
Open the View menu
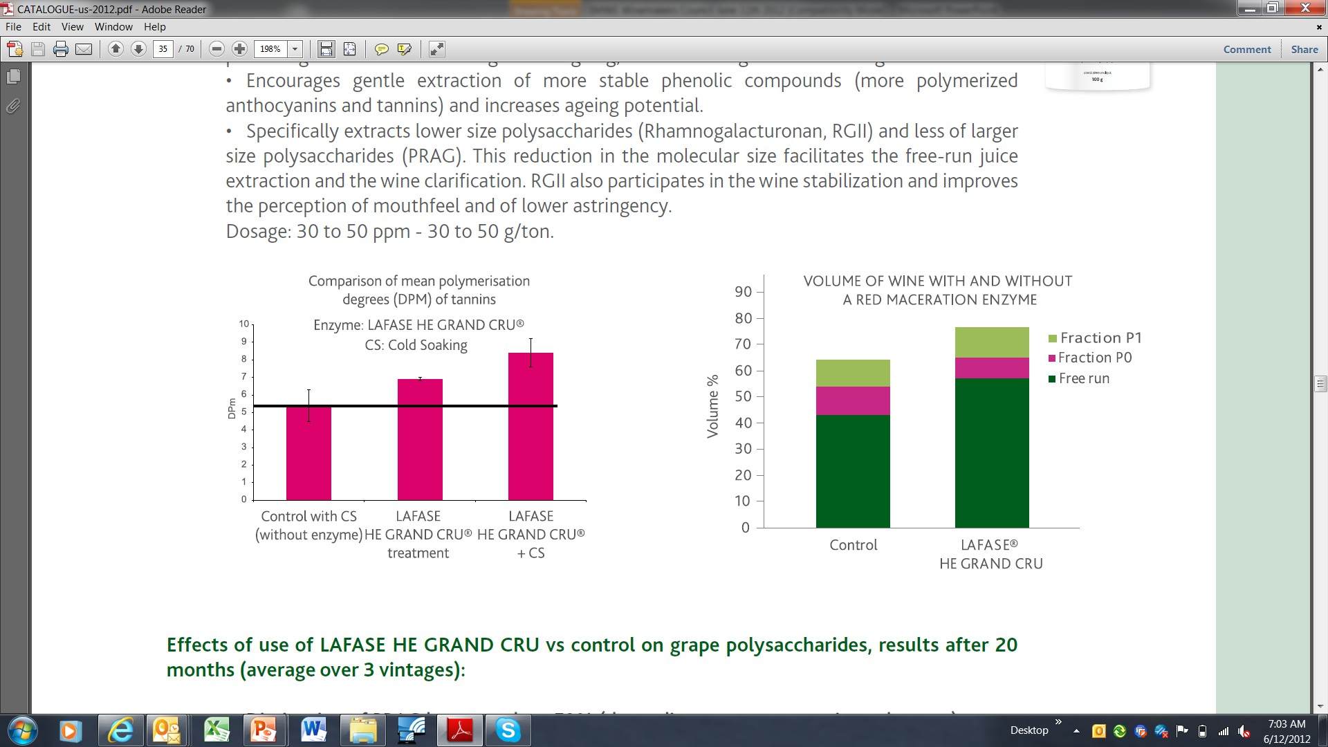click(73, 27)
